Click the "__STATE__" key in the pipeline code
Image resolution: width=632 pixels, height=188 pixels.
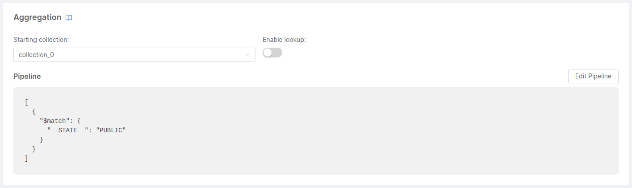67,130
